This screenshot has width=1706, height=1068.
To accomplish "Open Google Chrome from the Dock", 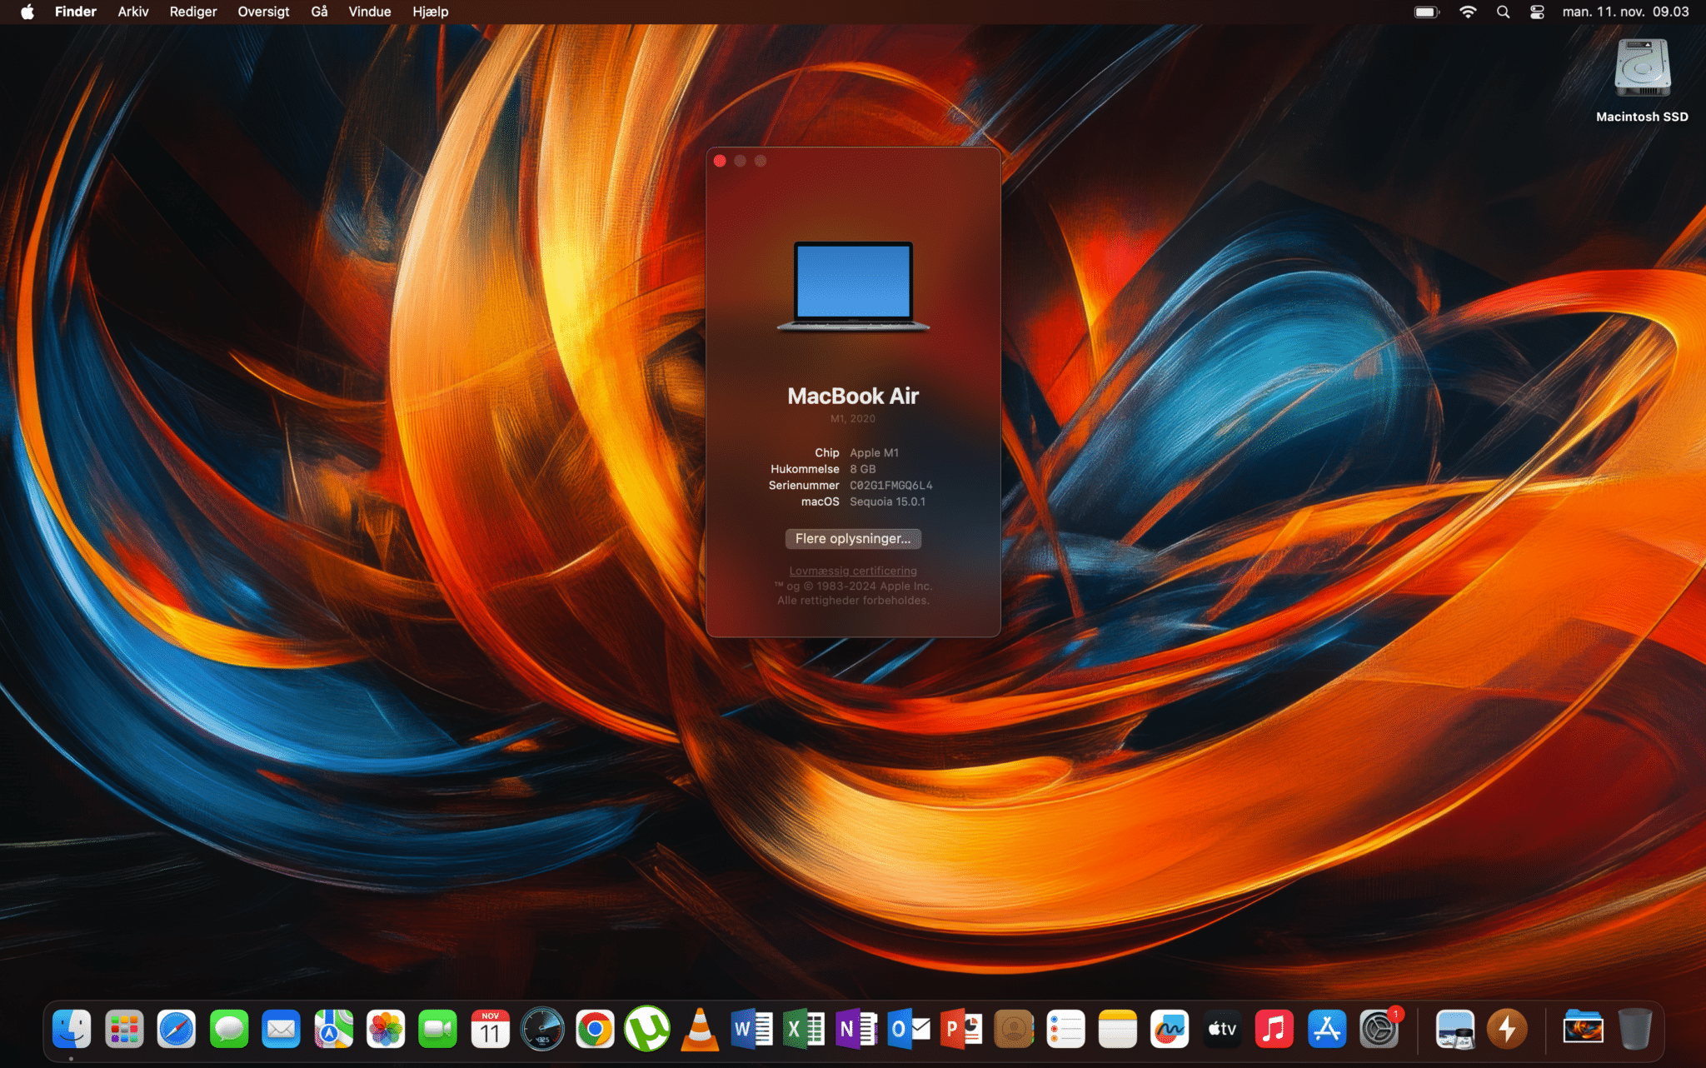I will click(595, 1031).
